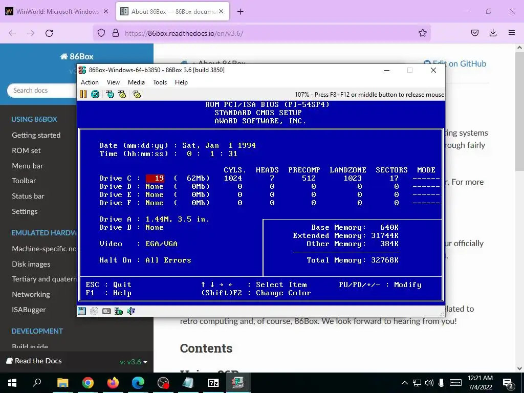Open the Help menu
Screen dimensions: 524x393
(x=181, y=82)
